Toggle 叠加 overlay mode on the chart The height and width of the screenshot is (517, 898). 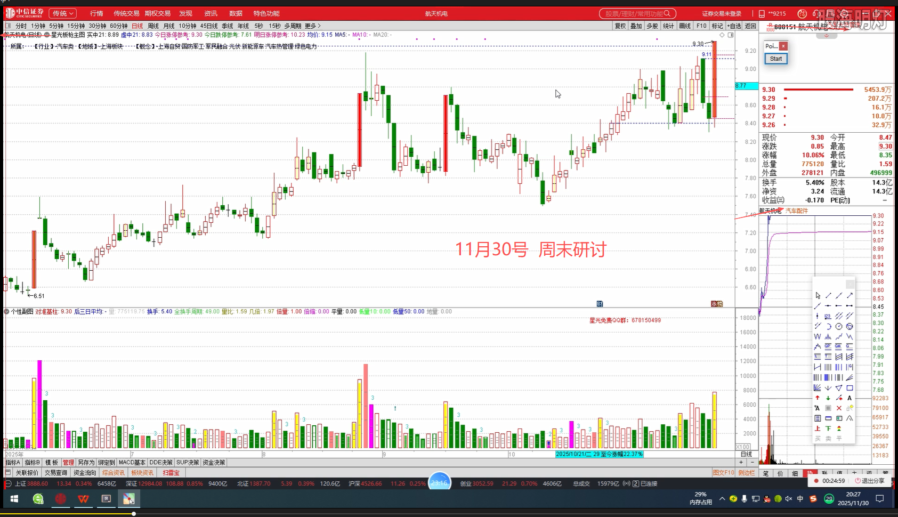coord(636,26)
